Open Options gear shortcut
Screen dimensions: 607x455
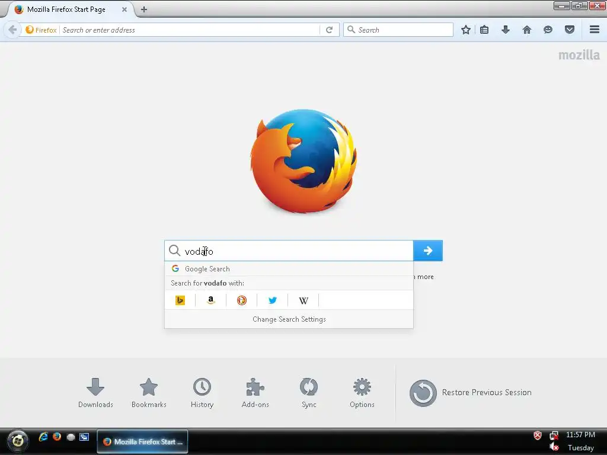[362, 393]
